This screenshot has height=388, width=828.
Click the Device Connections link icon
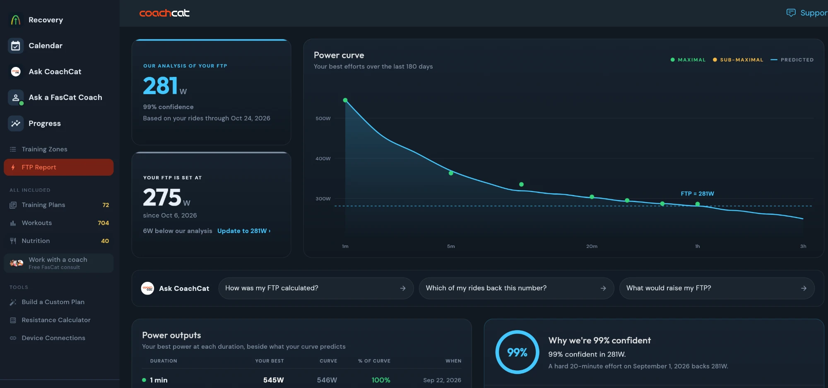coord(13,338)
